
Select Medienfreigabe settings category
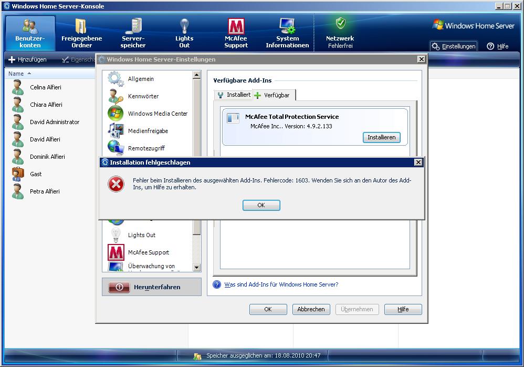tap(148, 131)
